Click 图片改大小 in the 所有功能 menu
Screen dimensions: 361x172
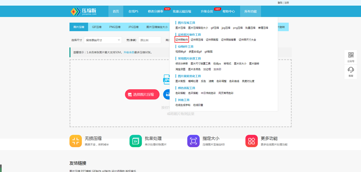(x=240, y=63)
